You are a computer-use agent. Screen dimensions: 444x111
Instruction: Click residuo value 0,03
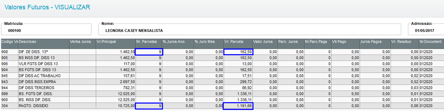tap(405, 88)
